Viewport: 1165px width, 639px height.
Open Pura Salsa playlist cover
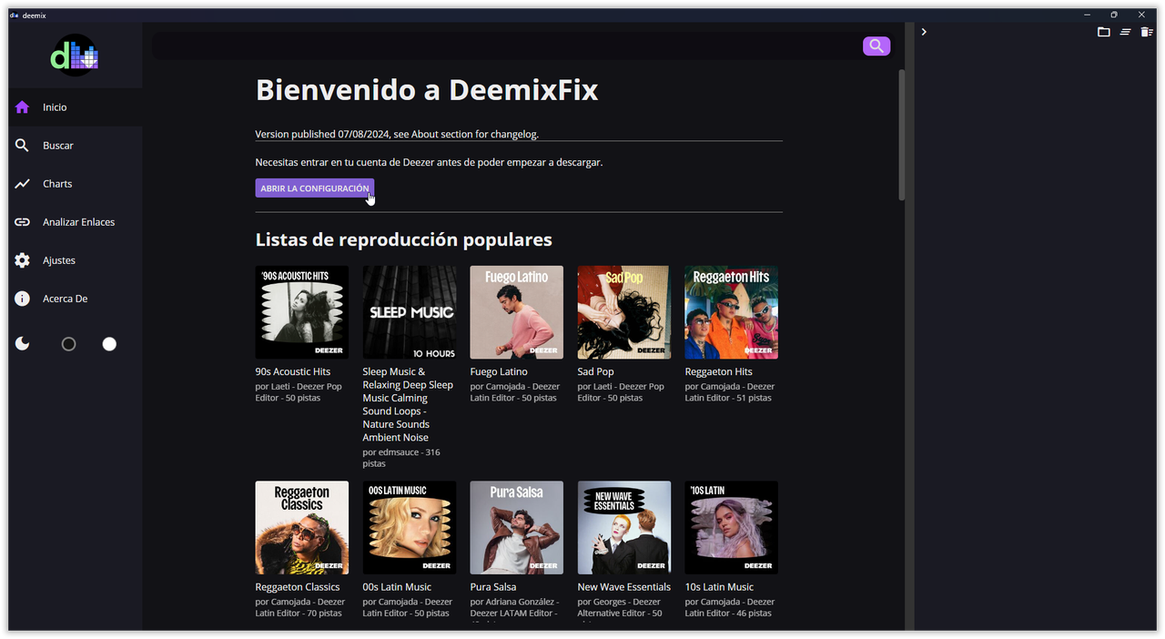[517, 528]
